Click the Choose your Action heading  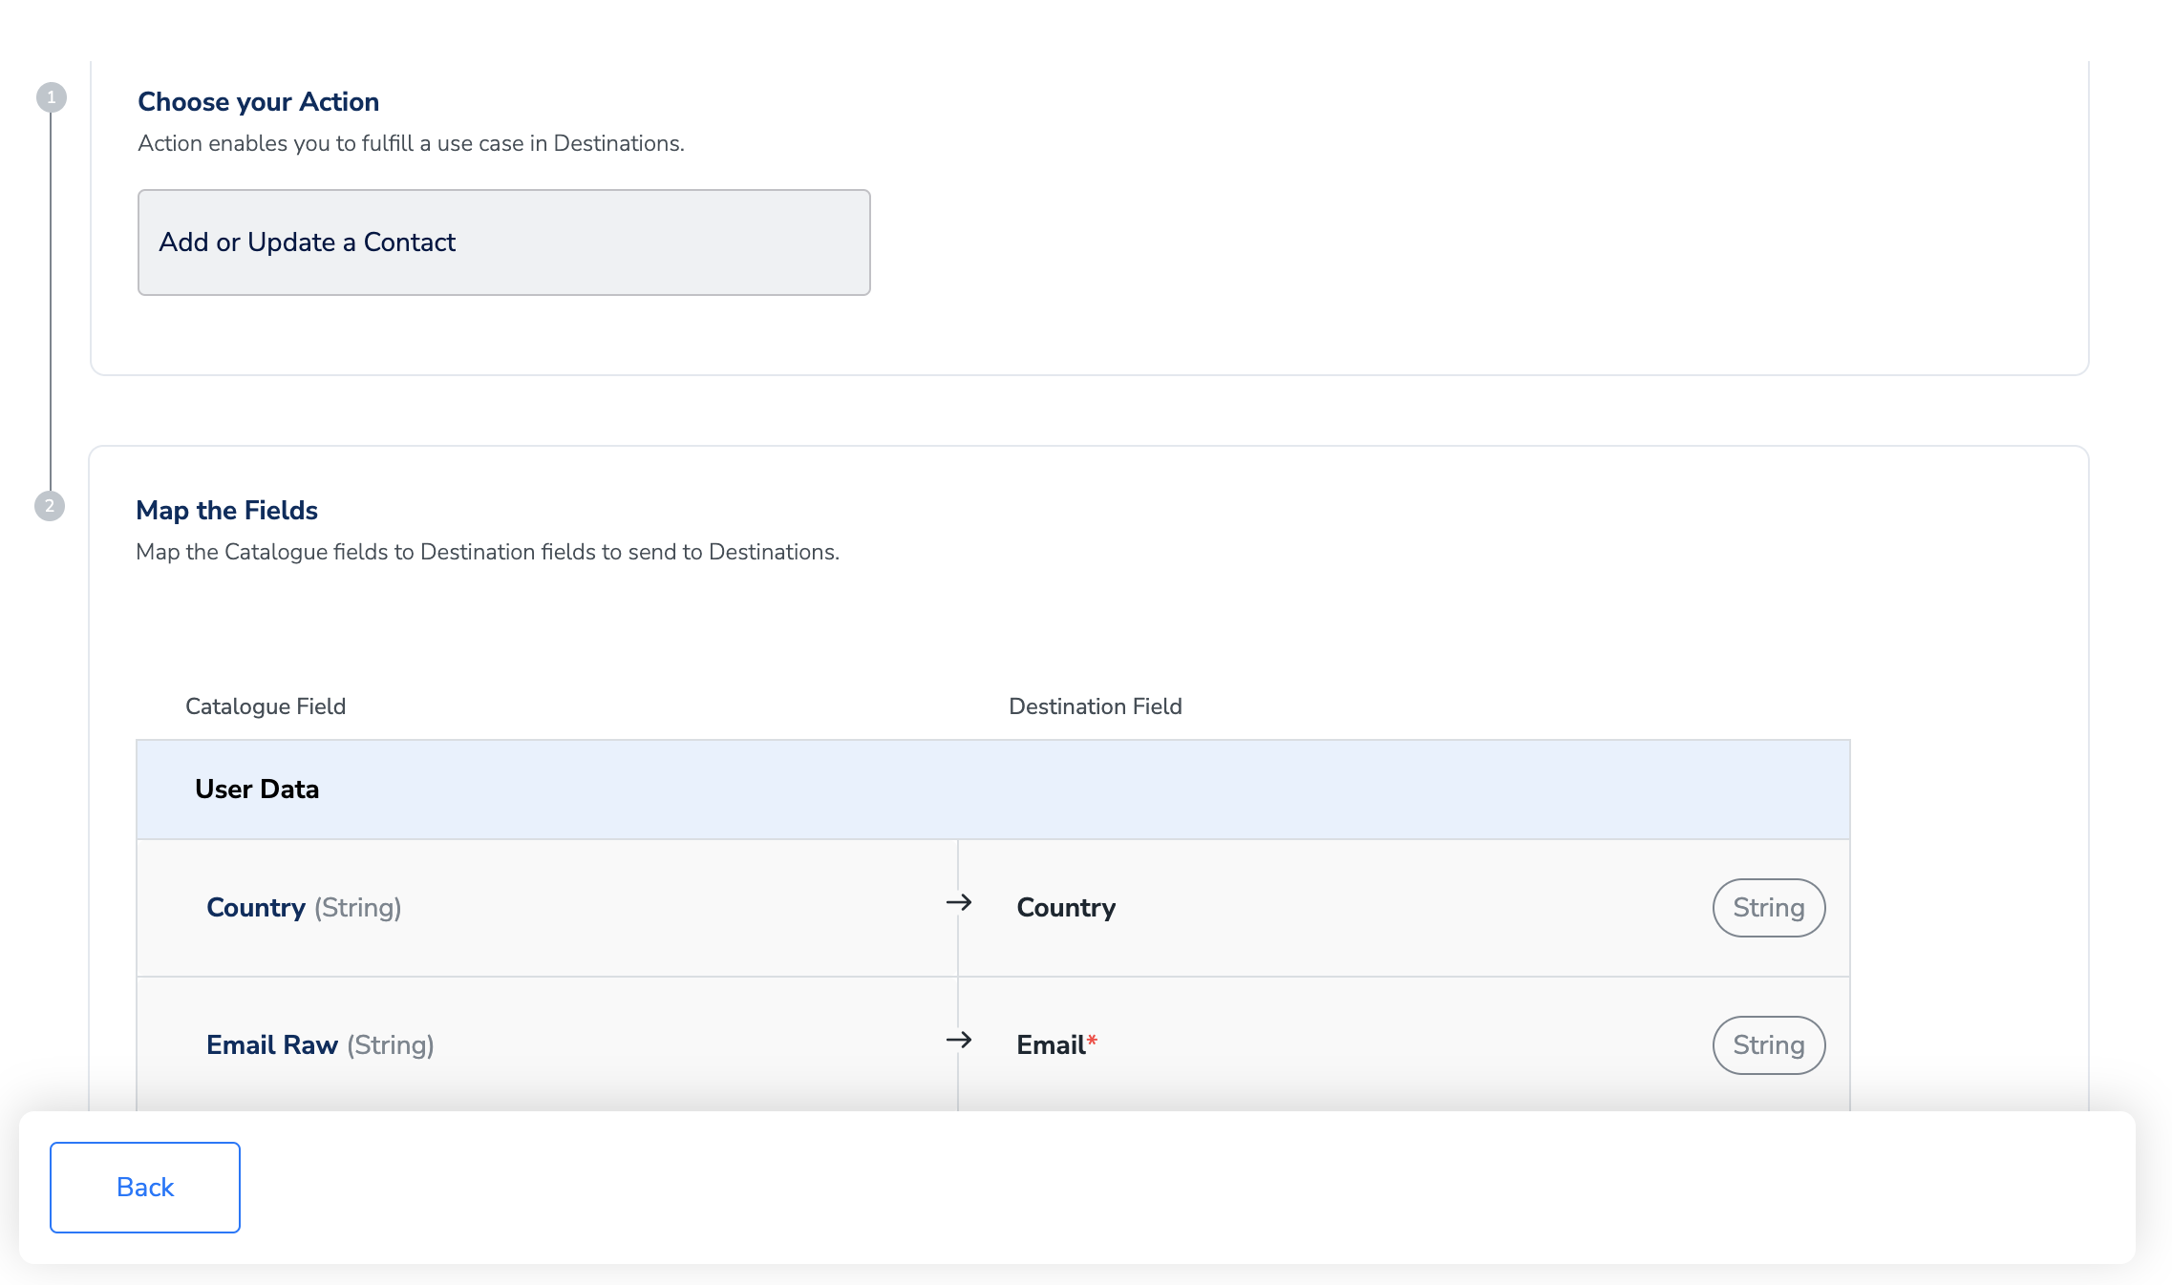tap(258, 102)
